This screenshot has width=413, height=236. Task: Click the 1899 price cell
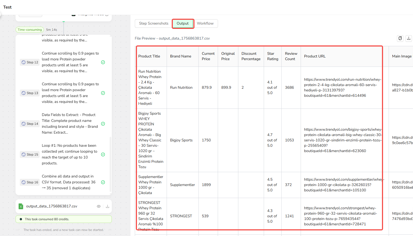pyautogui.click(x=208, y=185)
